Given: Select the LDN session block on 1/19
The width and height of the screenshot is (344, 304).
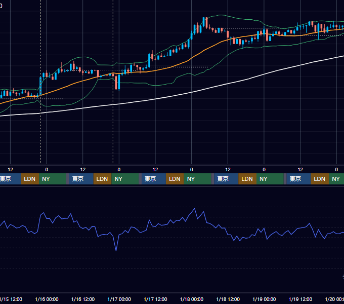Looking at the screenshot, I should coord(320,179).
